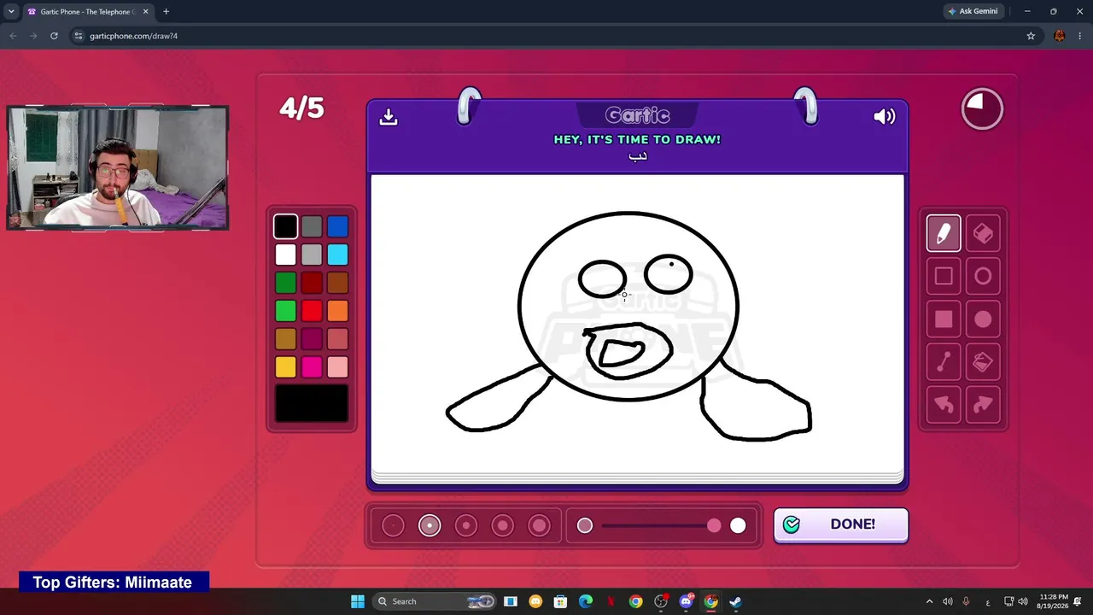Pick the white color swatch

pyautogui.click(x=286, y=255)
